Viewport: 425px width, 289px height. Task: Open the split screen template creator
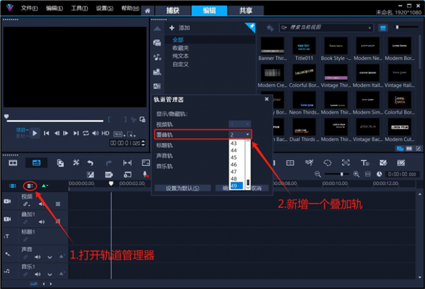point(290,163)
